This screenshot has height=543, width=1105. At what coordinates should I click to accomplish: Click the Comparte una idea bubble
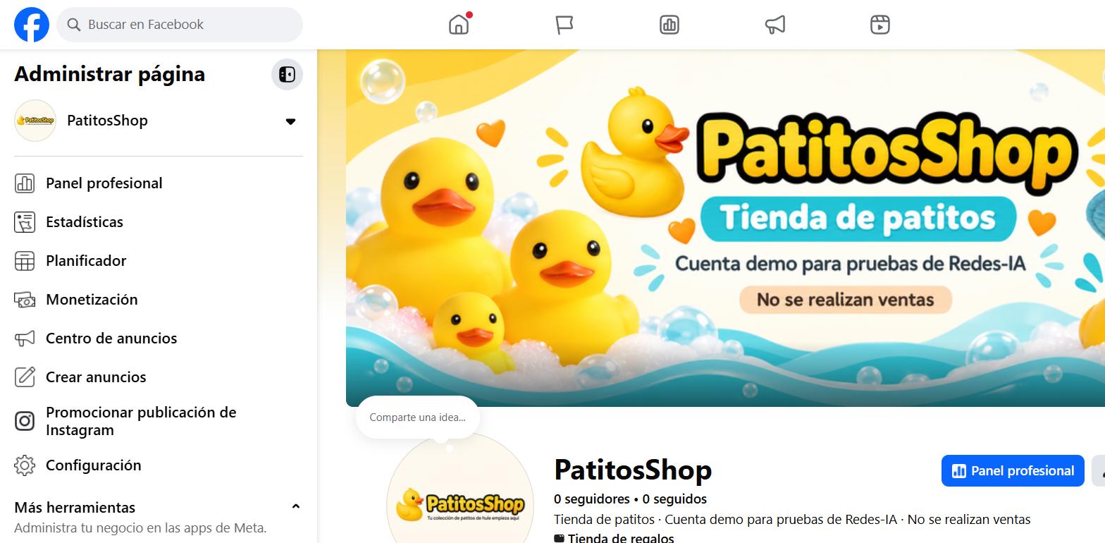pos(417,417)
